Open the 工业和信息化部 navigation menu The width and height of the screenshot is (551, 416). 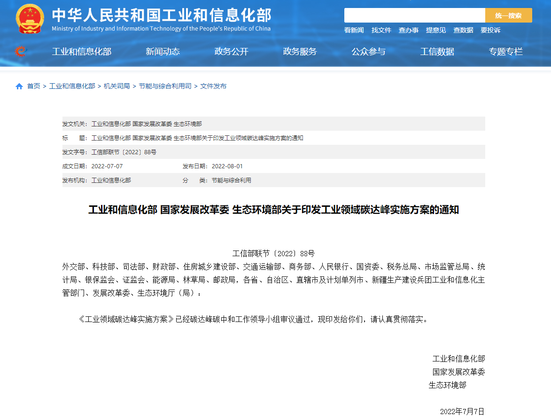(81, 52)
